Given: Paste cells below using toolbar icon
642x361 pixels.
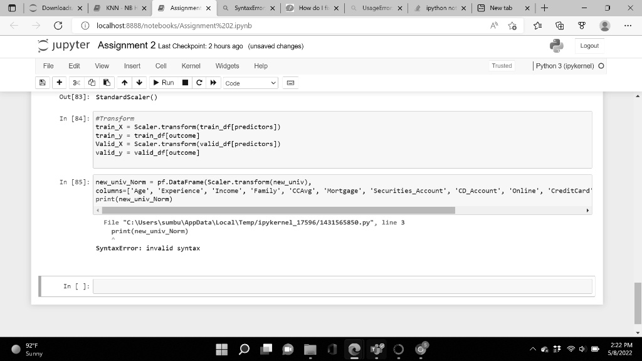Looking at the screenshot, I should click(107, 83).
